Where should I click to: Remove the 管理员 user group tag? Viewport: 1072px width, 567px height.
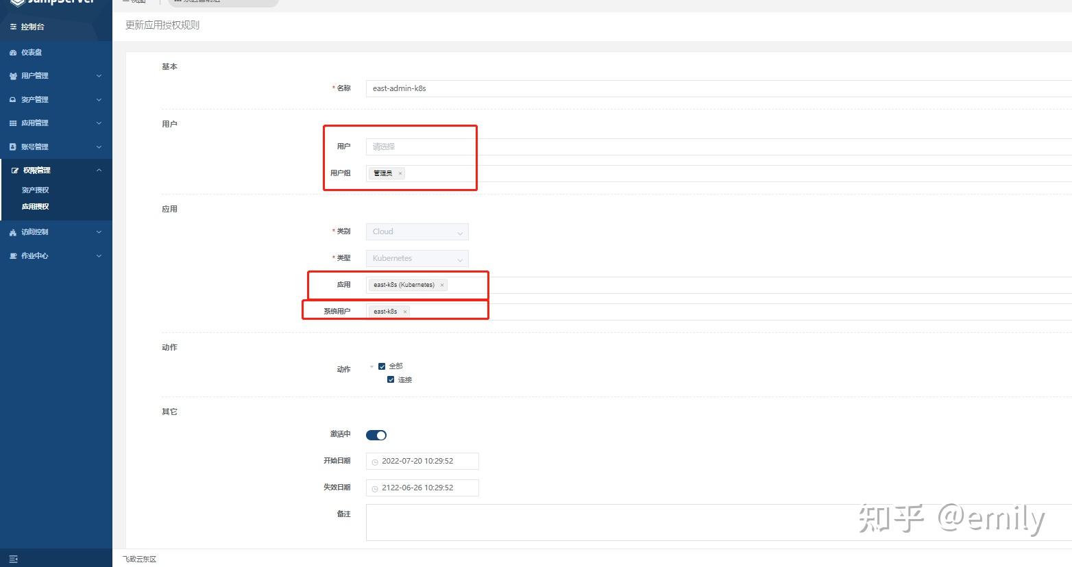400,173
